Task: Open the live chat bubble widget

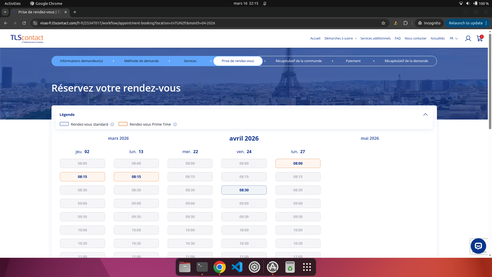Action: [478, 246]
